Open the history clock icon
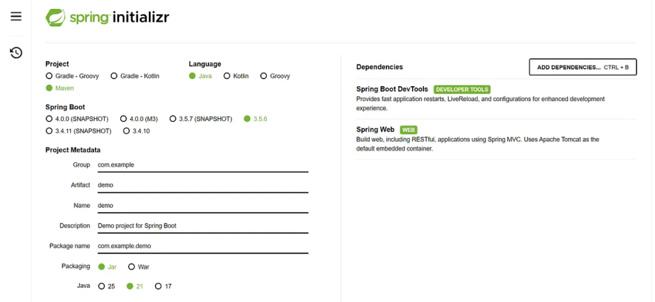655x302 pixels. click(x=16, y=52)
